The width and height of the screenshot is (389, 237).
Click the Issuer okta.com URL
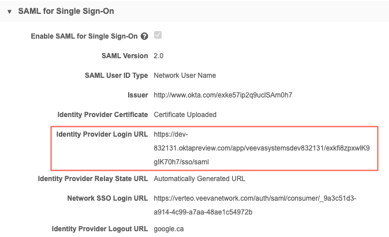(223, 95)
